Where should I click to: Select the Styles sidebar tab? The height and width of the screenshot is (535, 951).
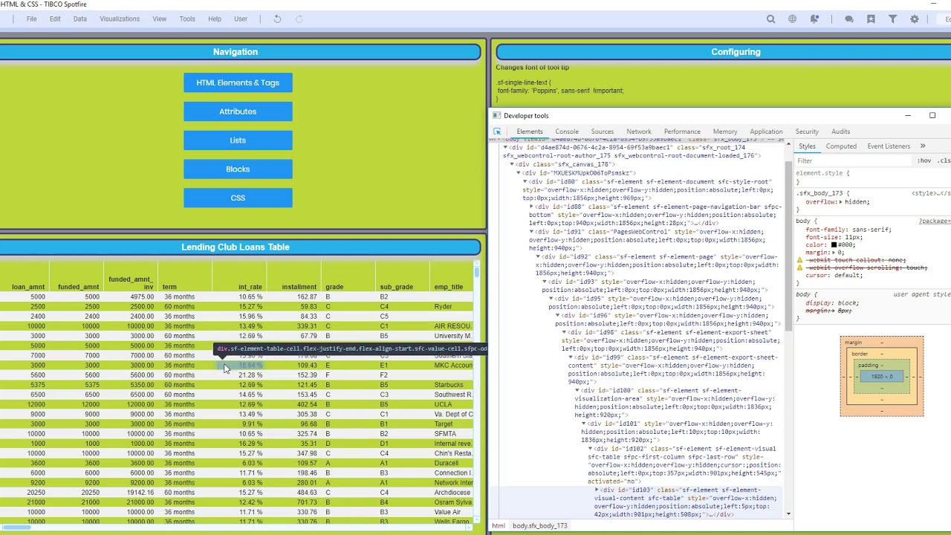click(x=807, y=146)
